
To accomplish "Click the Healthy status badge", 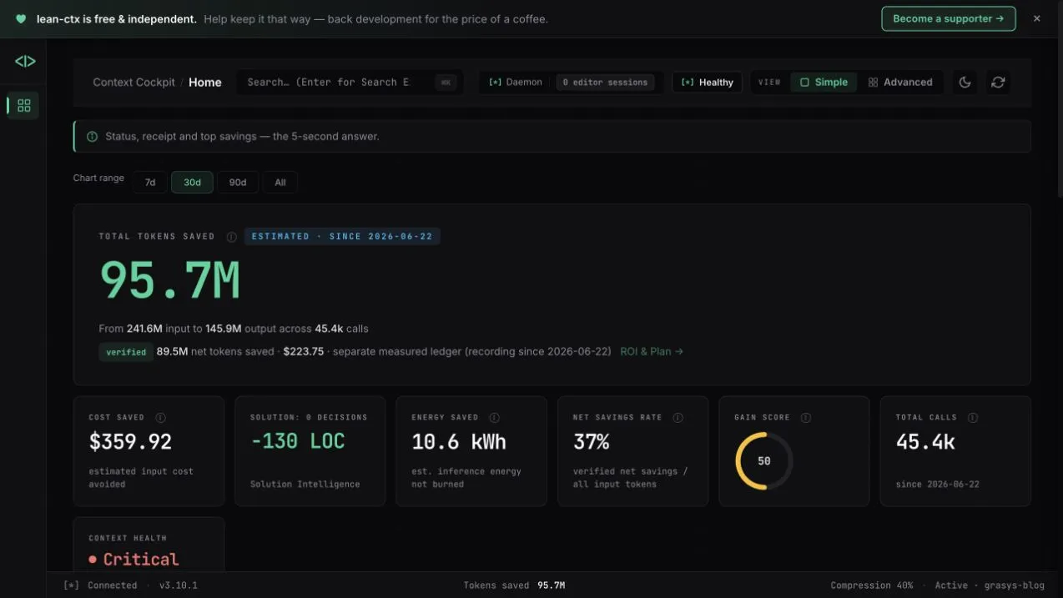I will [707, 82].
